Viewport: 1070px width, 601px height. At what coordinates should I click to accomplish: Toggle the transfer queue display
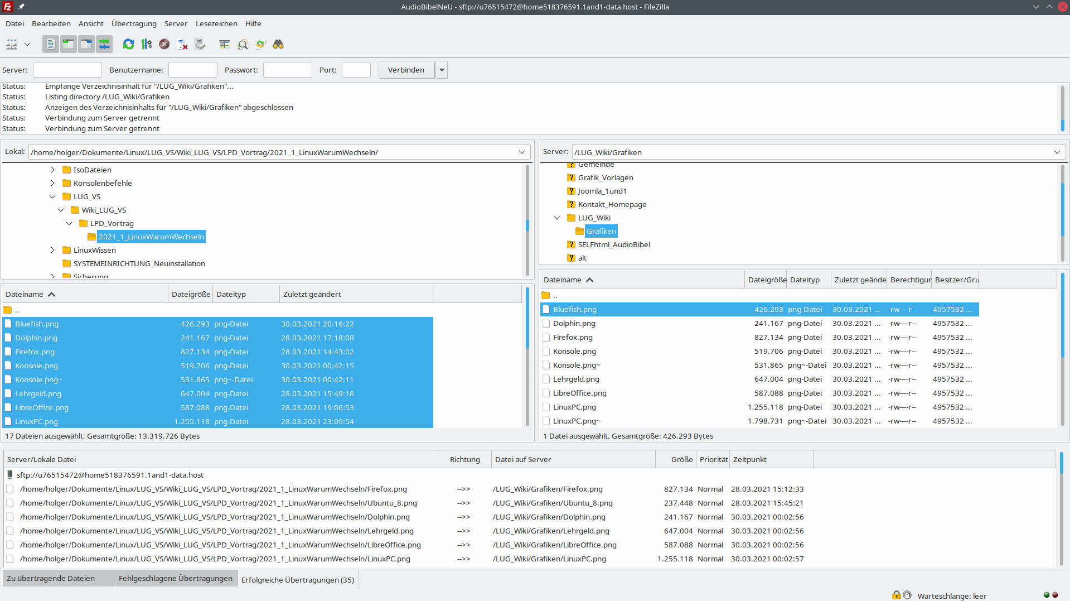click(104, 44)
